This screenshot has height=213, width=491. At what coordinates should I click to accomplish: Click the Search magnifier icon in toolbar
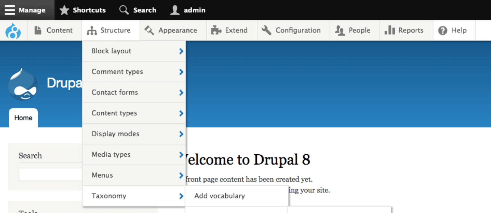click(124, 10)
